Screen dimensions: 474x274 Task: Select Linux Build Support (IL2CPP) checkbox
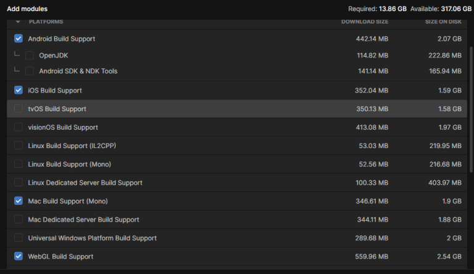coord(18,146)
